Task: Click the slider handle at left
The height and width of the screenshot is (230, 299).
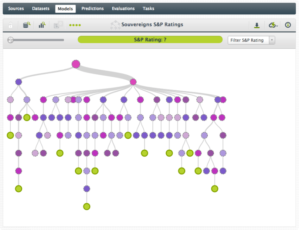Action: point(10,40)
